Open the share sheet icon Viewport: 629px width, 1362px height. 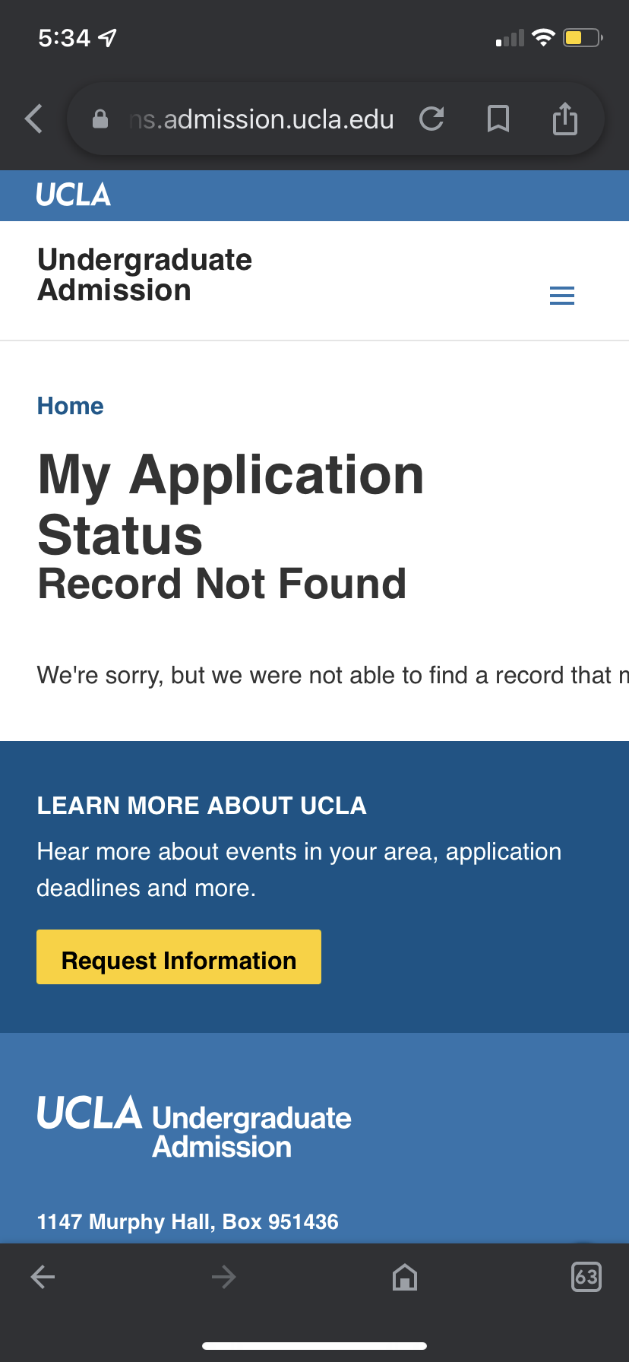564,119
